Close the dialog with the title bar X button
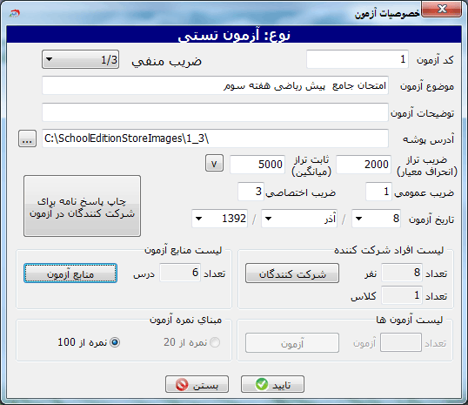The height and width of the screenshot is (405, 468). coord(442,9)
